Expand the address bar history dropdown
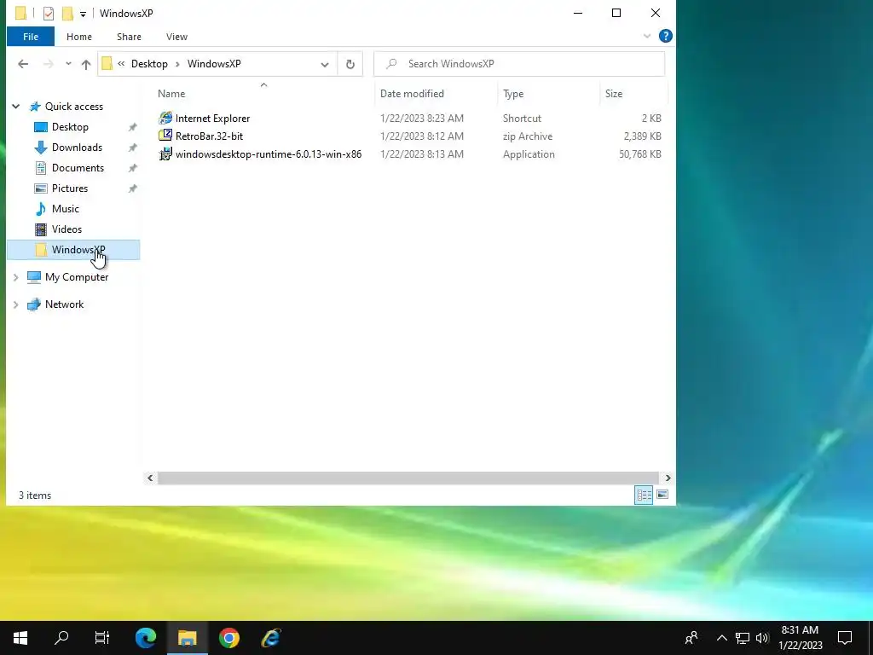Image resolution: width=873 pixels, height=655 pixels. pos(325,64)
